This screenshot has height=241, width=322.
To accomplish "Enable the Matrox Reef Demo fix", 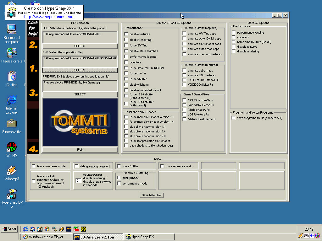I will 184,119.
